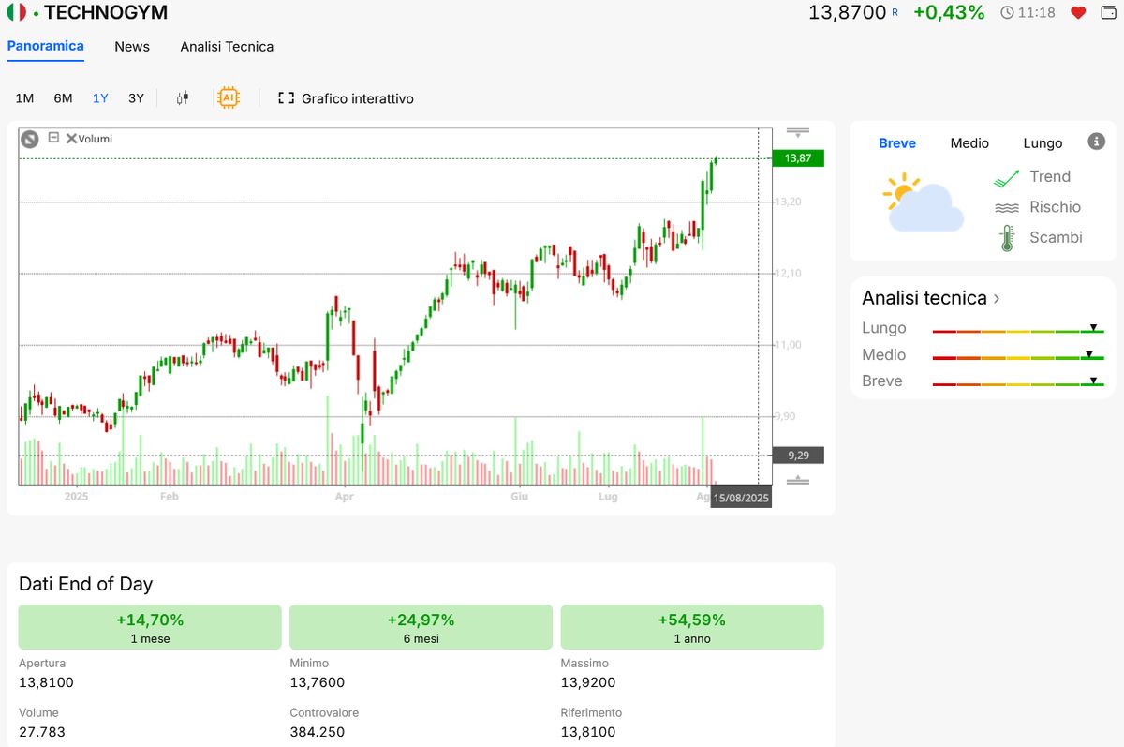Click the Massimo value 13,9200
1124x747 pixels.
588,682
